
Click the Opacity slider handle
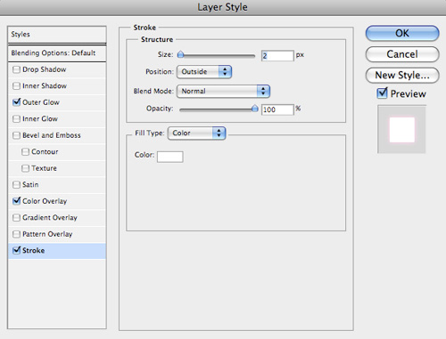point(255,109)
